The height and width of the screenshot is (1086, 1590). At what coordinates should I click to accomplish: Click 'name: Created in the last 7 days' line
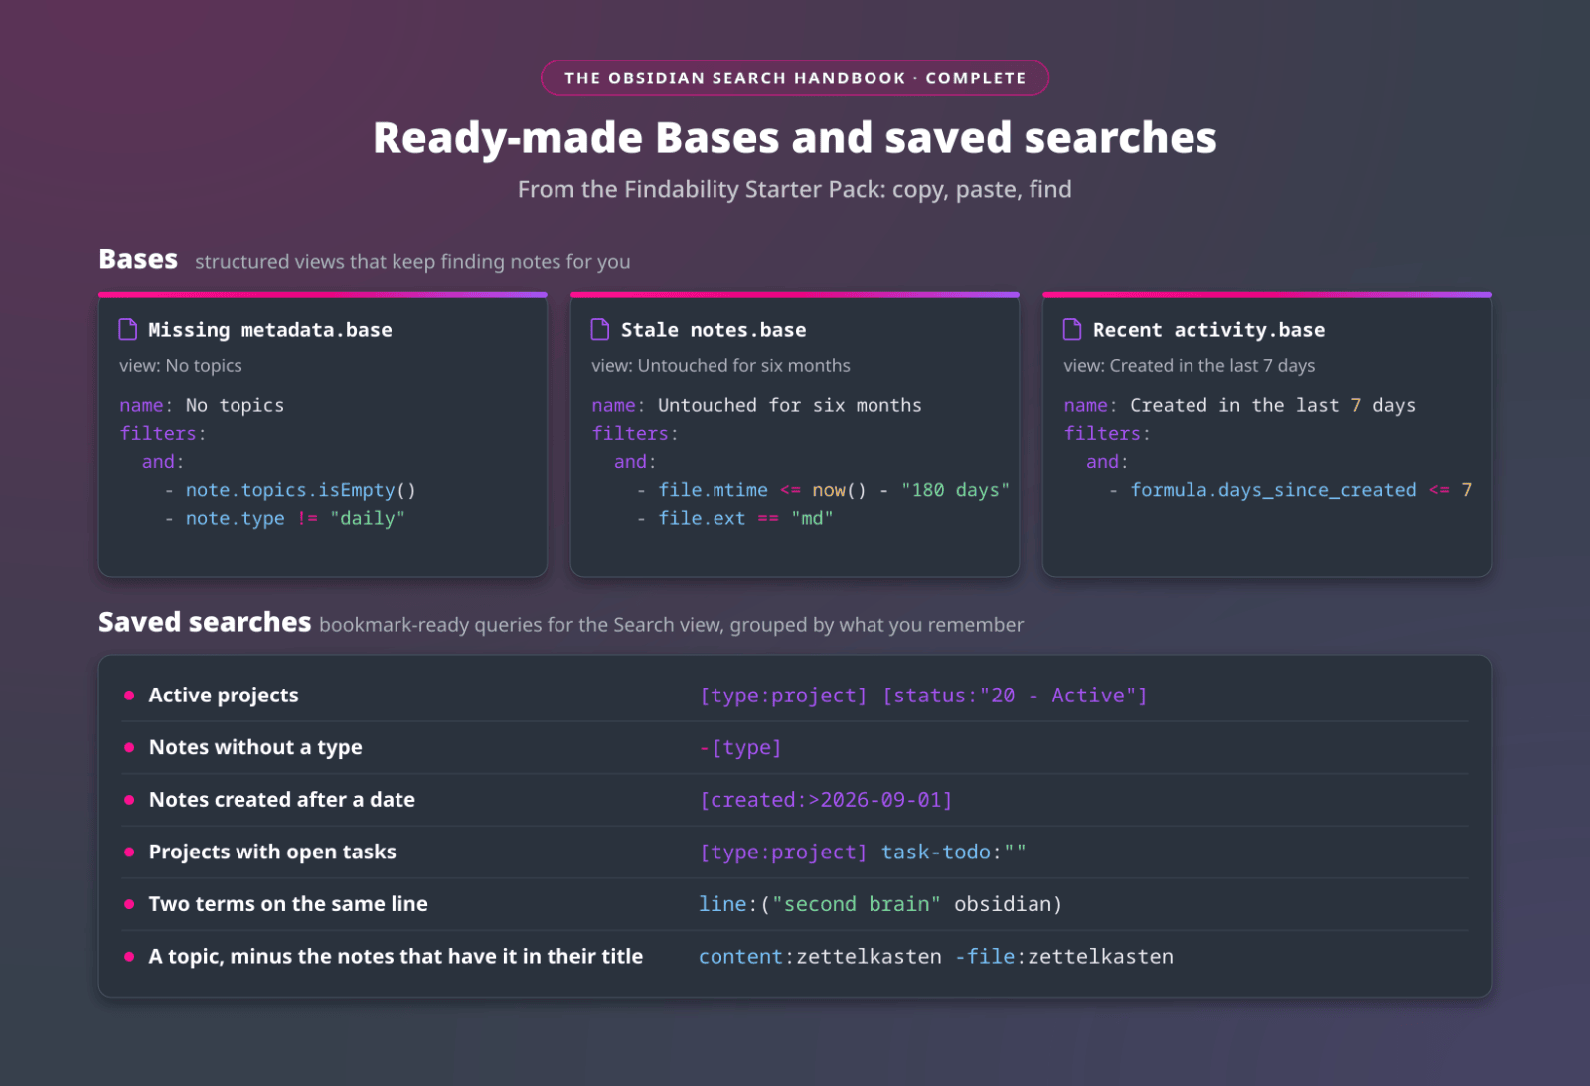click(1239, 405)
